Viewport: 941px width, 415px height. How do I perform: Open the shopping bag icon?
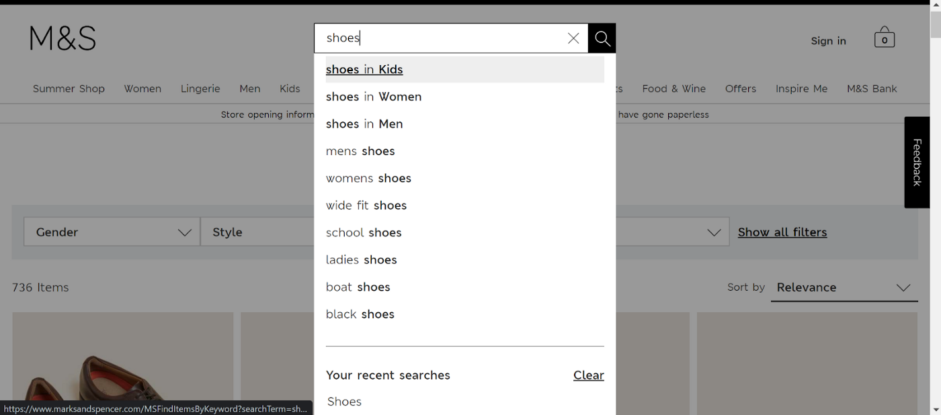tap(885, 38)
